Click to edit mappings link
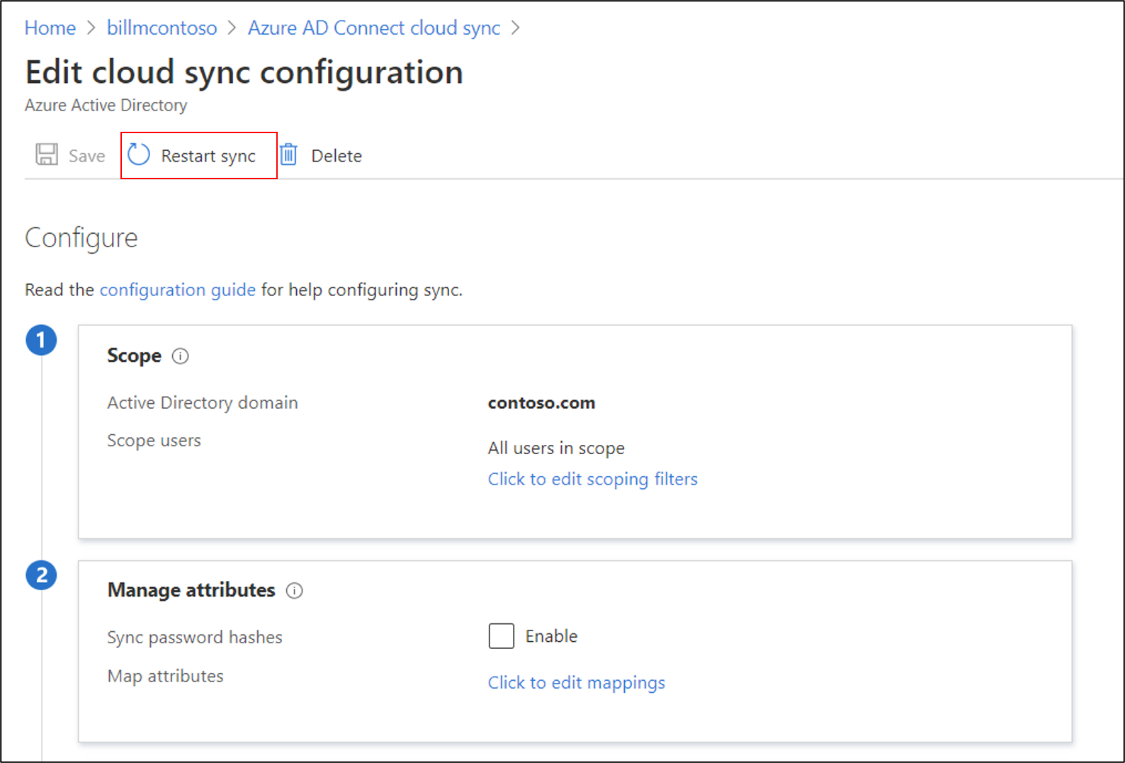Screen dimensions: 1125x763 click(576, 682)
